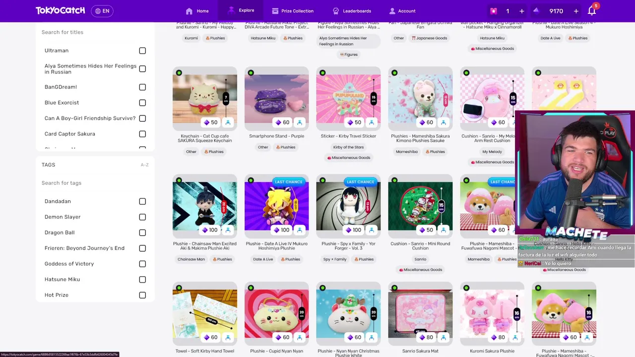The width and height of the screenshot is (635, 357).
Task: Sort tags with A-Z toggle
Action: point(144,165)
